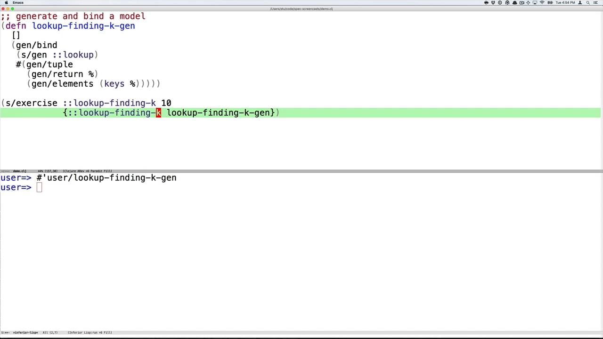The width and height of the screenshot is (603, 339).
Task: Open Spotlight search magnifier icon
Action: click(588, 2)
